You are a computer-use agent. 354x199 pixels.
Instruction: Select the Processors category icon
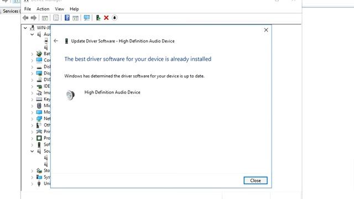pyautogui.click(x=39, y=138)
